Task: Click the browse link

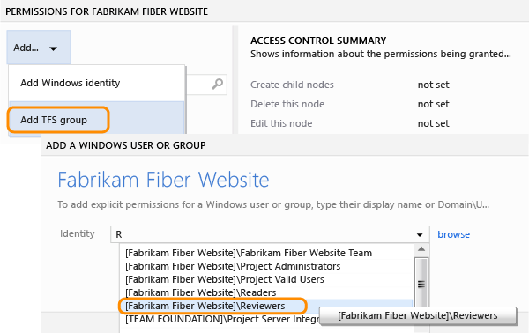Action: pyautogui.click(x=453, y=234)
